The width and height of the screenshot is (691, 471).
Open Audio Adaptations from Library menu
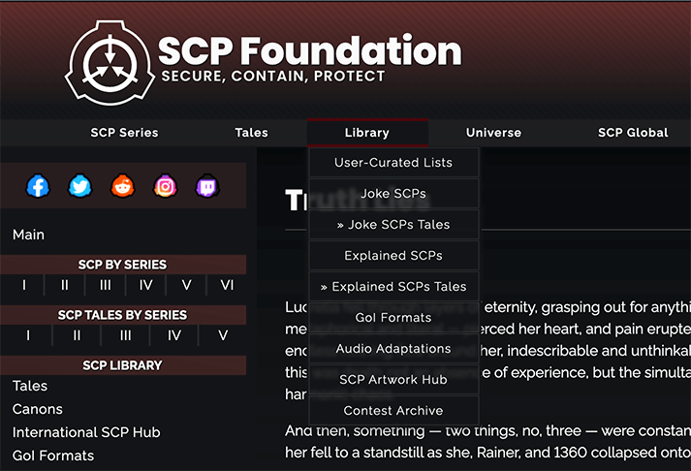[x=393, y=349]
